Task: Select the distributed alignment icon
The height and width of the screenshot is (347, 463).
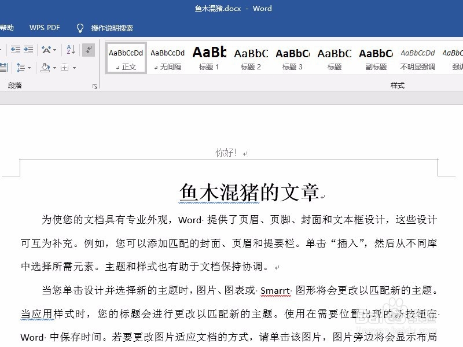Action: coord(4,67)
